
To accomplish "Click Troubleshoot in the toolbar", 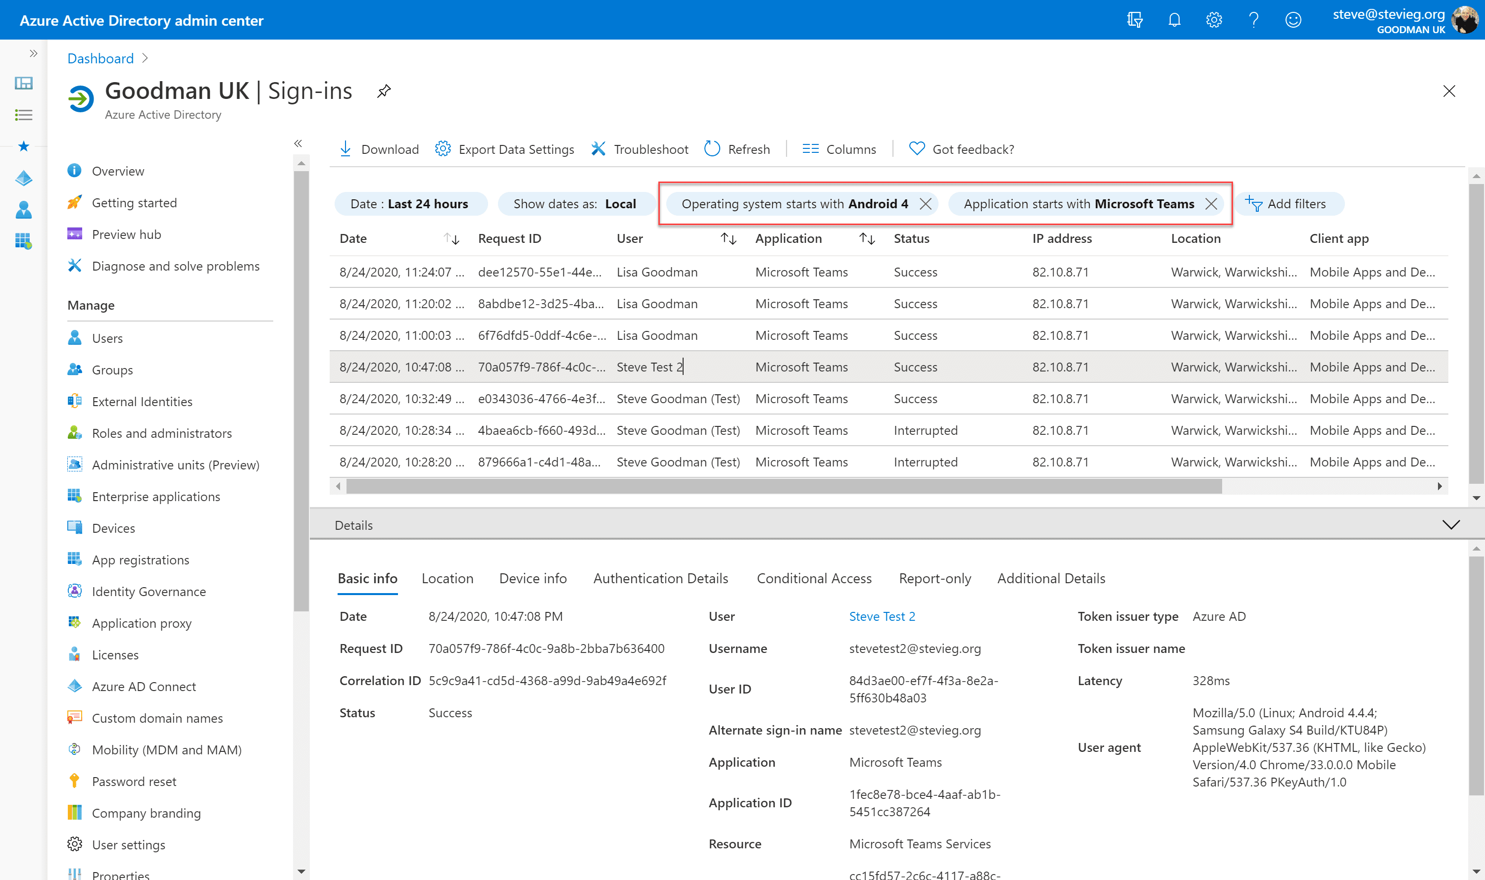I will pyautogui.click(x=640, y=149).
